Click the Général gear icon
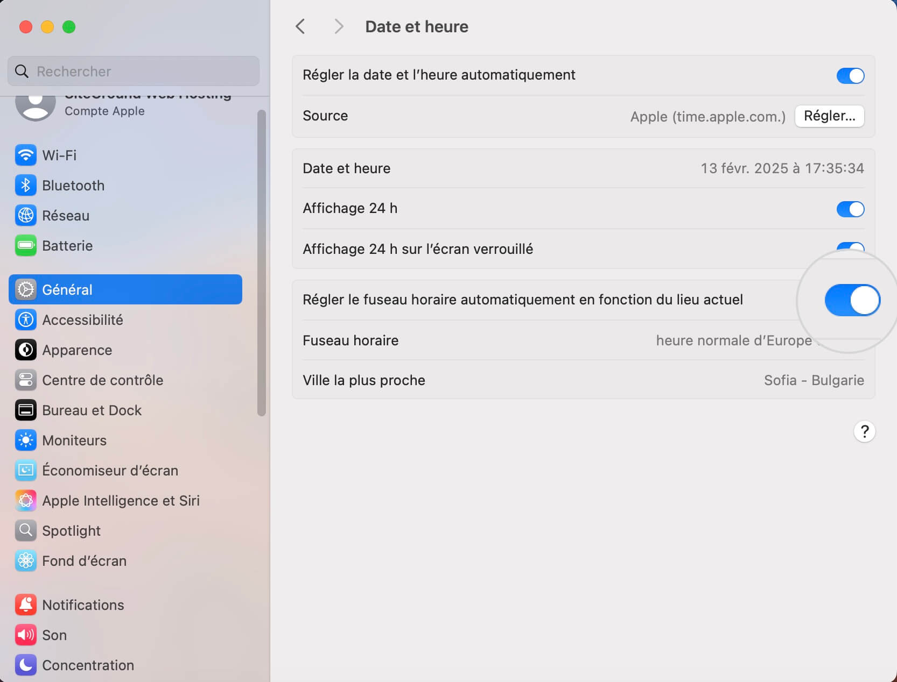 (26, 290)
